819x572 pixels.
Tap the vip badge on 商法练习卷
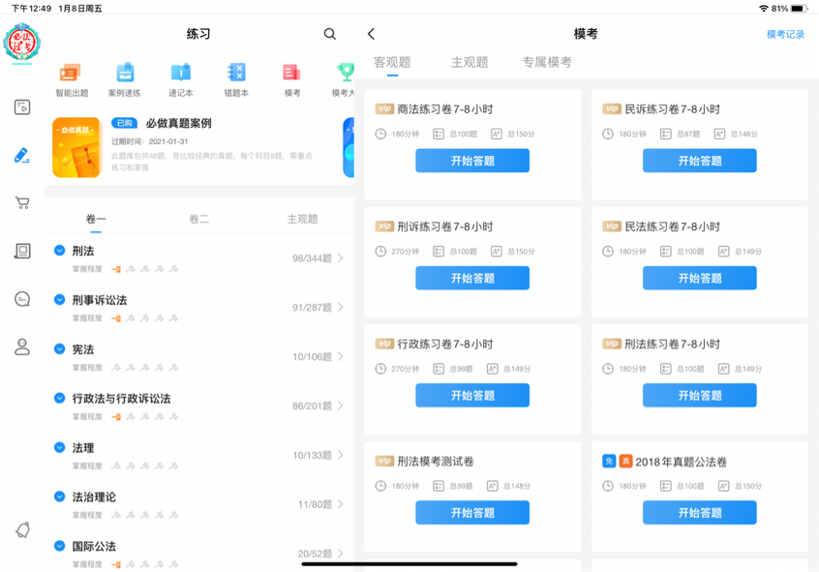(384, 108)
